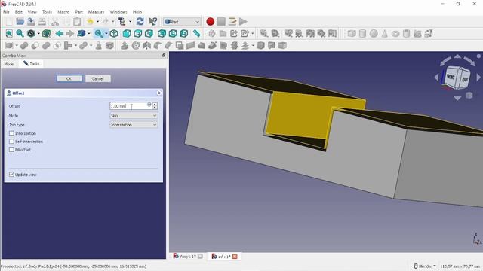Collapse the Offset task panel
The image size is (483, 271).
[x=158, y=93]
